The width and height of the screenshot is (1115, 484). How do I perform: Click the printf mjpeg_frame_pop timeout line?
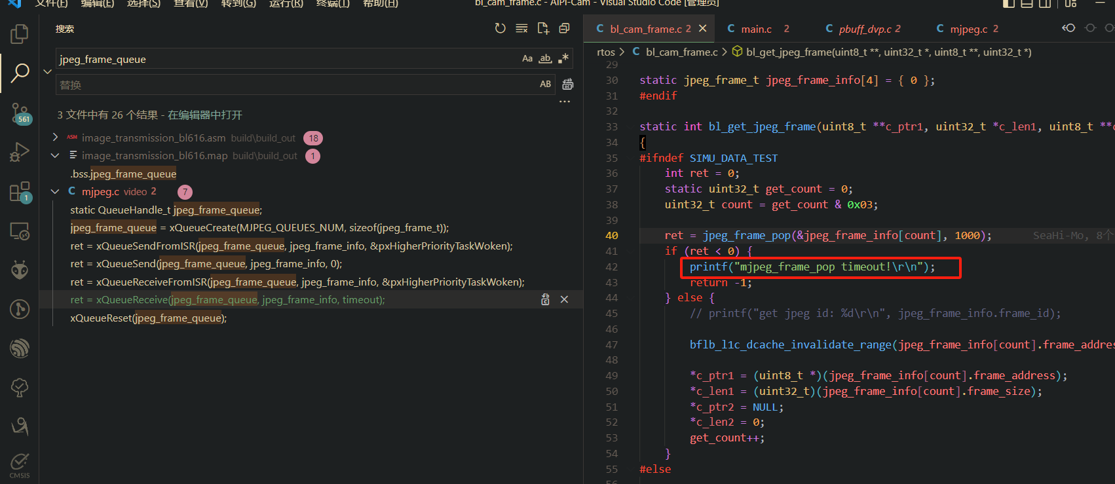tap(812, 267)
